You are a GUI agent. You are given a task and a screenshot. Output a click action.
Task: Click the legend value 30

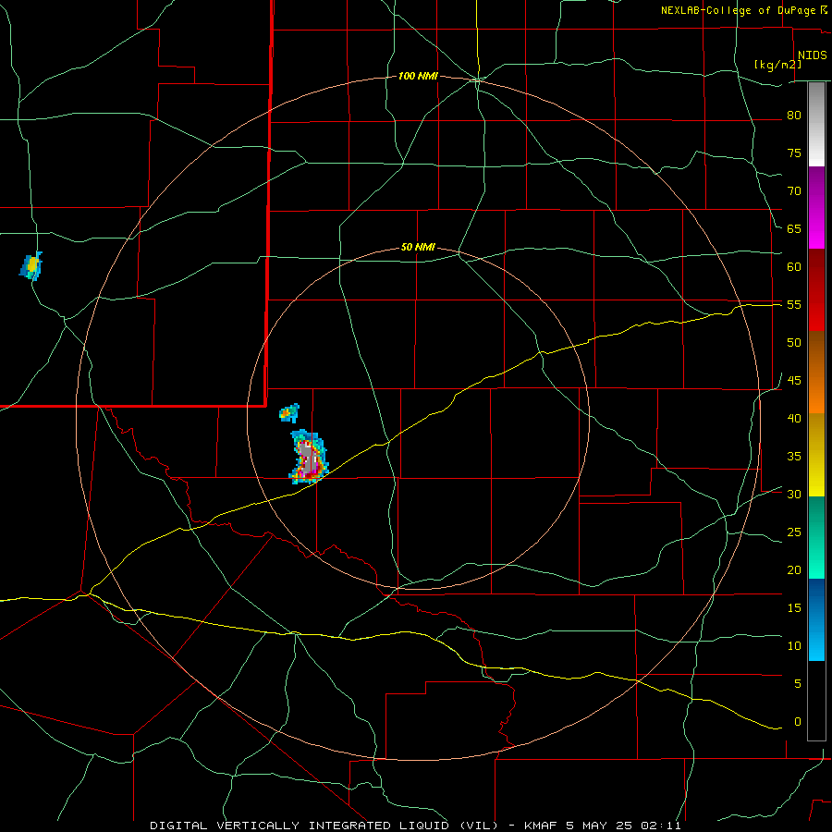pyautogui.click(x=794, y=494)
